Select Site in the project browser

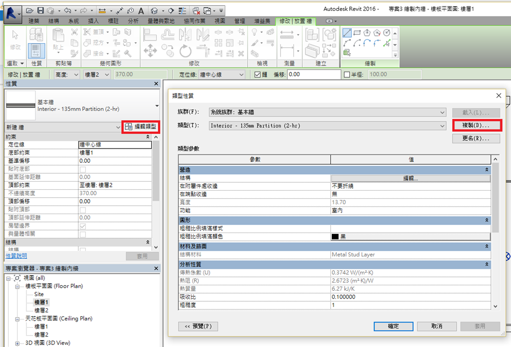tap(39, 294)
